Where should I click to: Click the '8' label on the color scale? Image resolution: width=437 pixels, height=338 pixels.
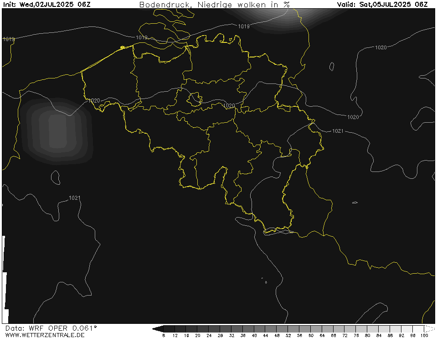pyautogui.click(x=164, y=335)
